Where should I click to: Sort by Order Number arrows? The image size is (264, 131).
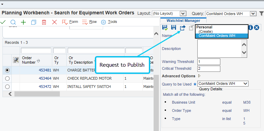coord(38,61)
